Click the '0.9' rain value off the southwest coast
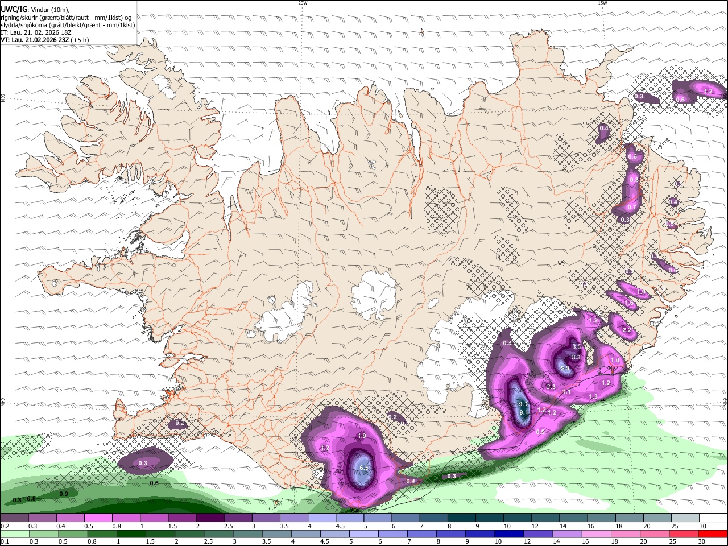The height and width of the screenshot is (546, 728). tap(64, 494)
